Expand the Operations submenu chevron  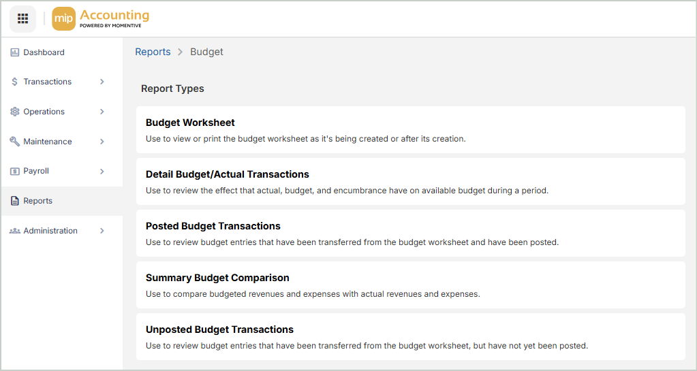pos(102,112)
